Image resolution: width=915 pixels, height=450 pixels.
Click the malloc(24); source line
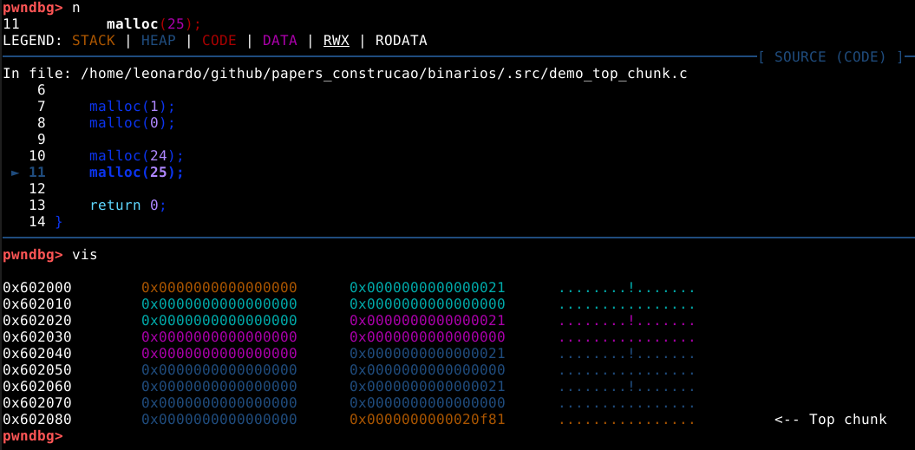(x=136, y=156)
